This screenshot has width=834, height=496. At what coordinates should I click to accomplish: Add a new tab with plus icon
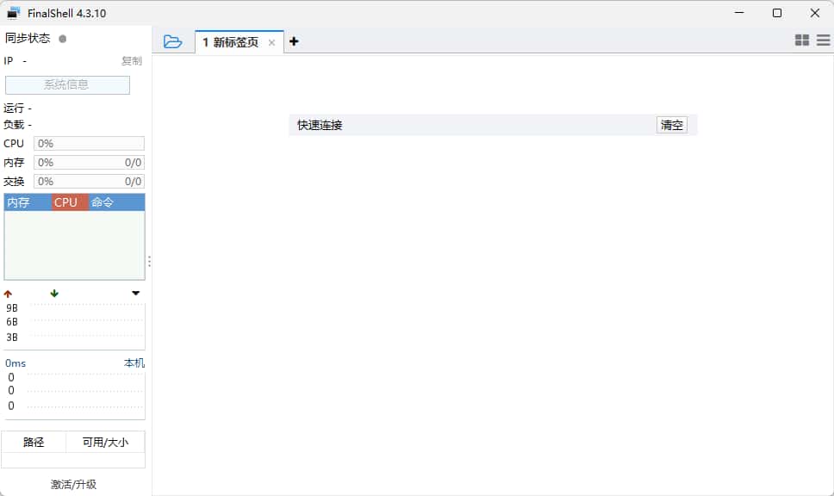click(x=294, y=41)
